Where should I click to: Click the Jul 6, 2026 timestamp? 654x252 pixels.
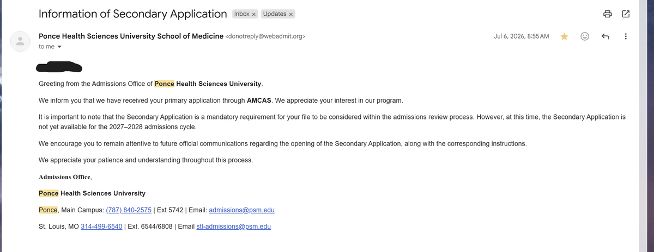point(521,36)
